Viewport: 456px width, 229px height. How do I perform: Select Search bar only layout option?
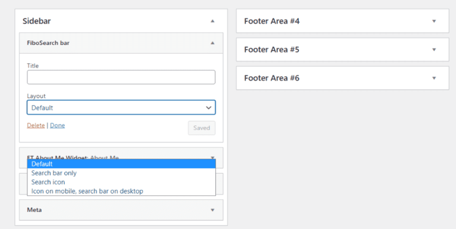click(x=54, y=173)
